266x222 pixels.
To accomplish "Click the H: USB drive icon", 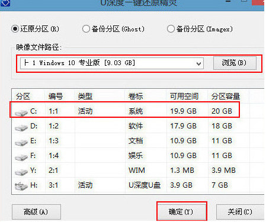I will (21, 186).
